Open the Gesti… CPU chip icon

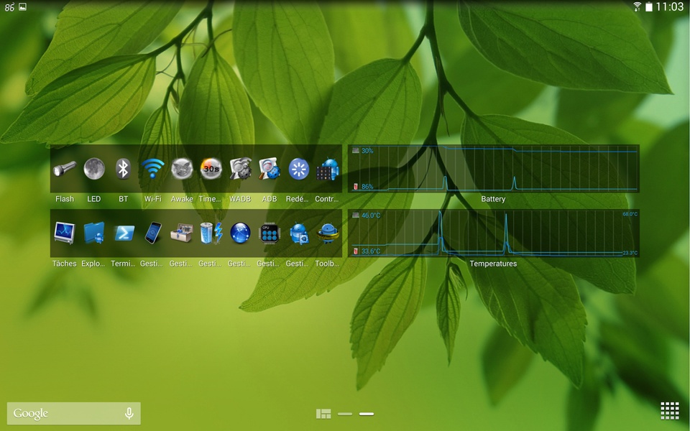click(270, 233)
